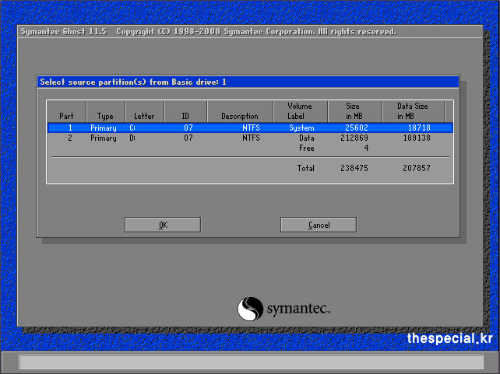
Task: Click the C: drive letter cell
Action: coord(132,128)
